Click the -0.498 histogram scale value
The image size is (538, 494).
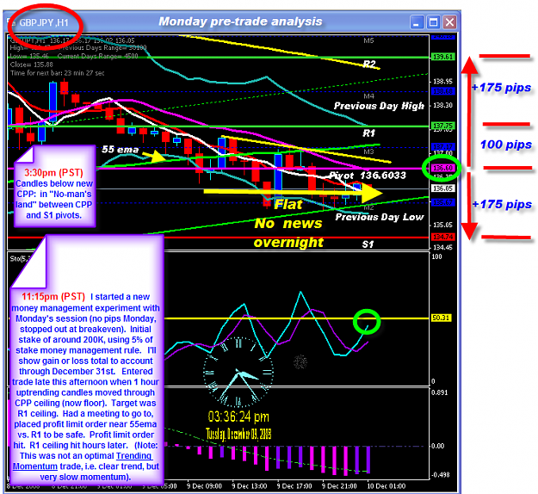[440, 475]
